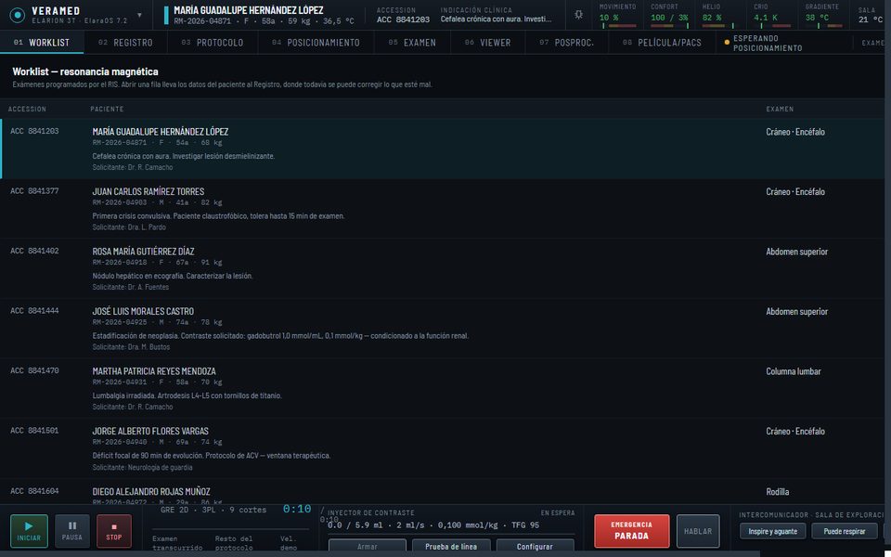This screenshot has height=557, width=891.
Task: Pause the exam with the Pausa button
Action: coord(72,531)
